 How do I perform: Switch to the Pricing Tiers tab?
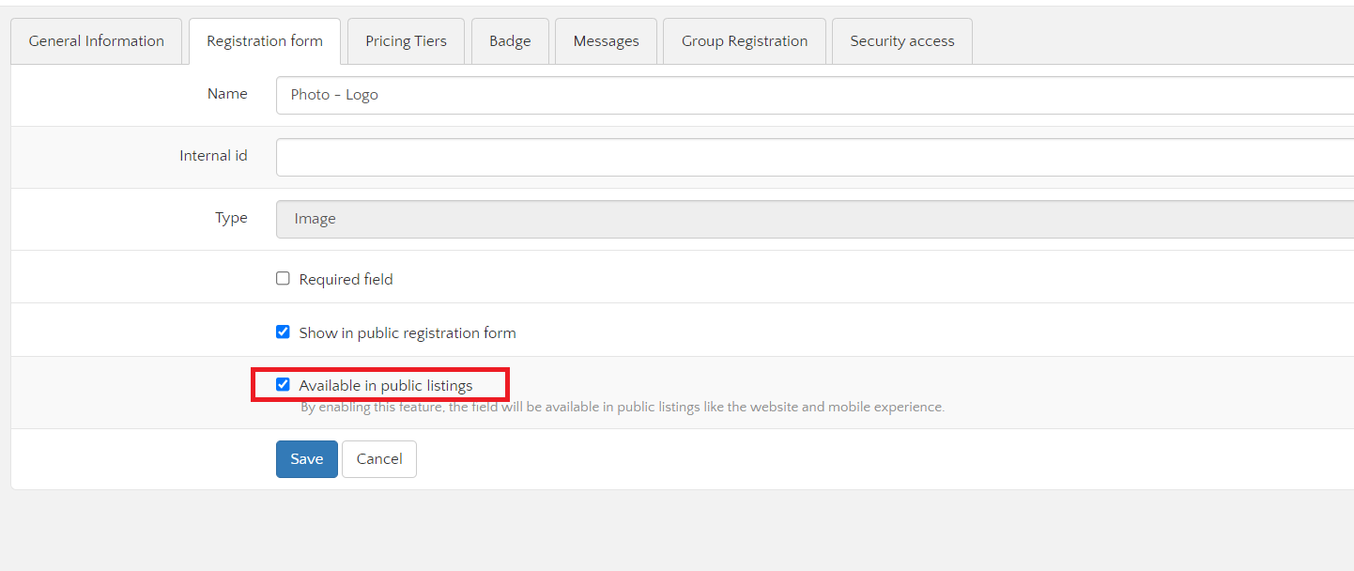(406, 41)
